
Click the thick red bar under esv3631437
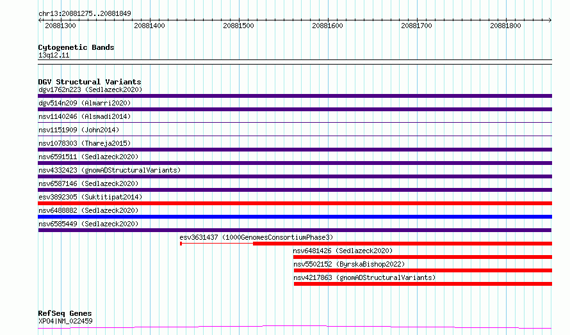(x=402, y=244)
